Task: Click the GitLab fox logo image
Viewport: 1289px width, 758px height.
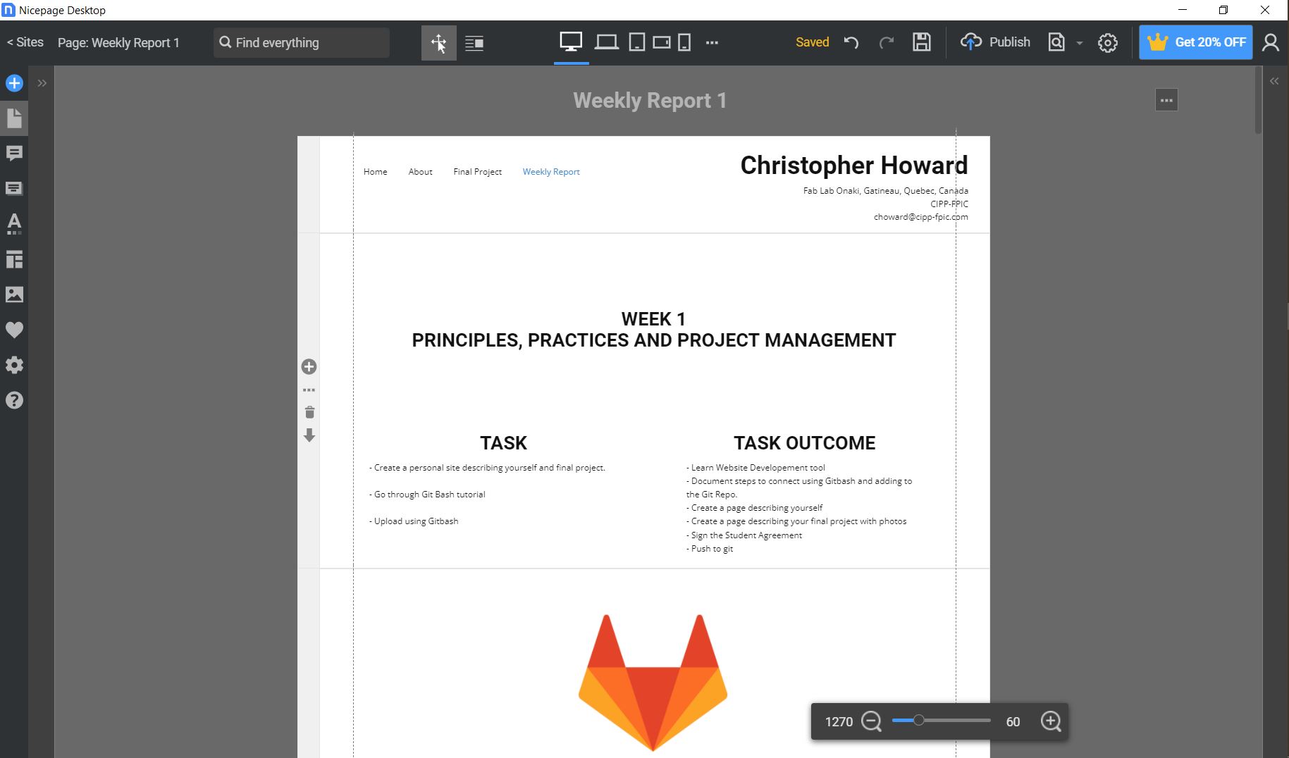Action: pos(653,682)
